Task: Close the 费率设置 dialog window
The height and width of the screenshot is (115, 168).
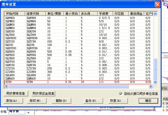Action: [157, 5]
